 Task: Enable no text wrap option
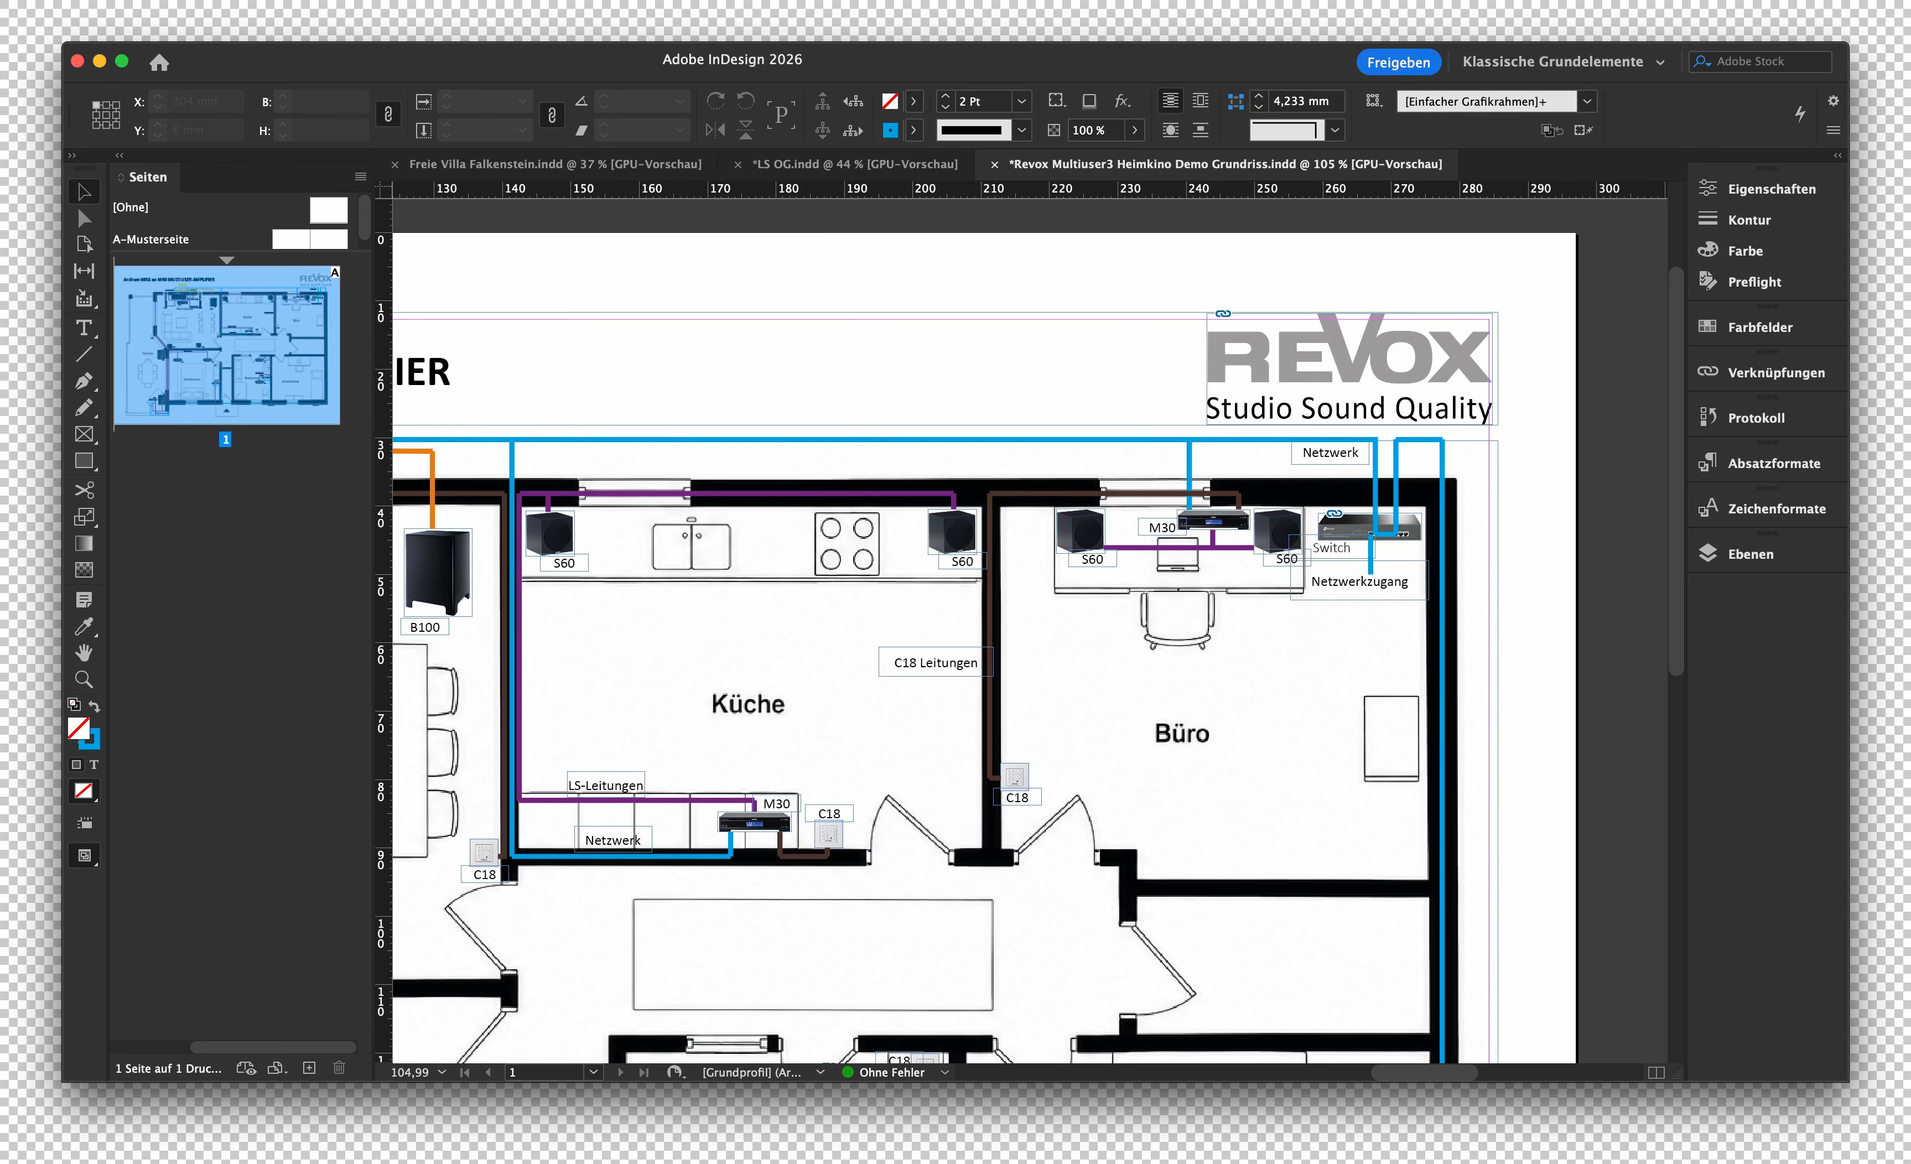1170,101
